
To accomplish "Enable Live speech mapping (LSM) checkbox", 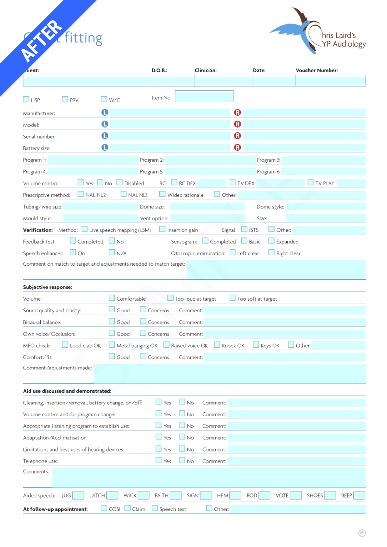I will (x=84, y=229).
